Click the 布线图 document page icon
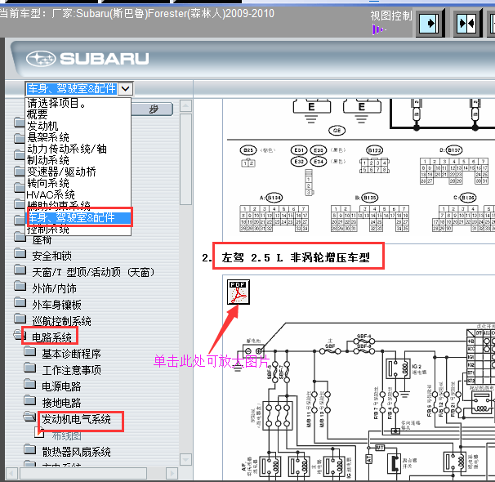This screenshot has height=482, width=495. pyautogui.click(x=39, y=433)
